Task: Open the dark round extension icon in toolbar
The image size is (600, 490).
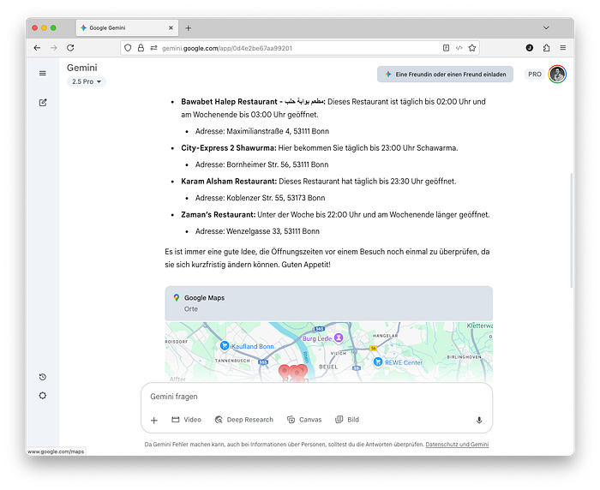Action: click(530, 48)
